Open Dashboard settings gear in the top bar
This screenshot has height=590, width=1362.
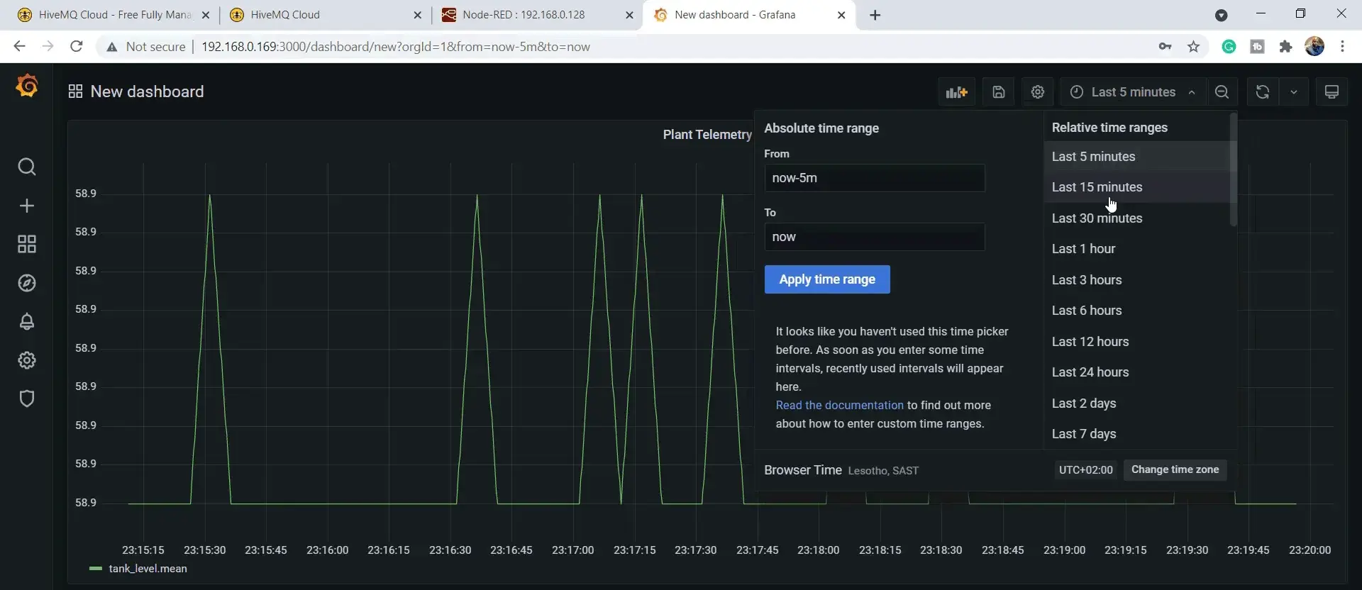1037,92
